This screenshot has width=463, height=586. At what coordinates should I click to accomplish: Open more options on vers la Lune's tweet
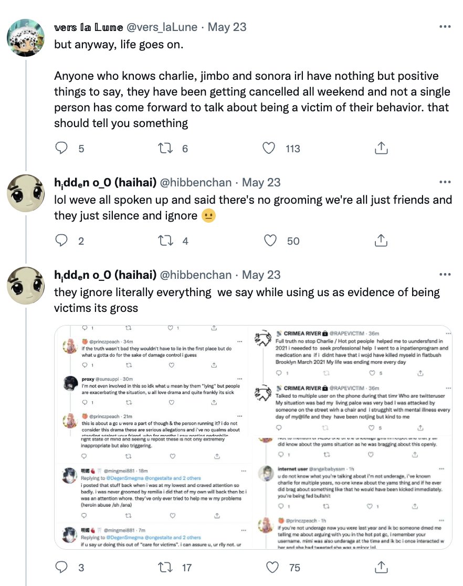[445, 27]
